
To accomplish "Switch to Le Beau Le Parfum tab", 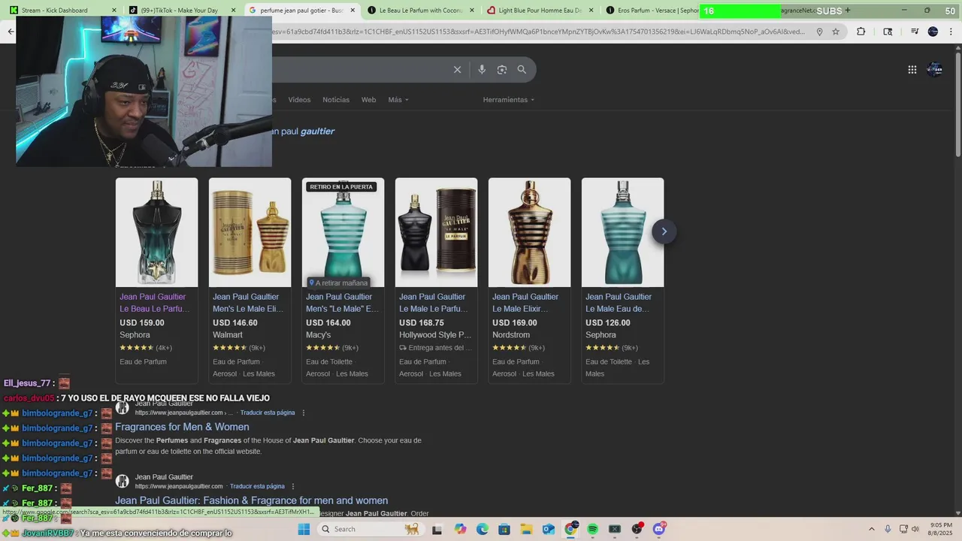I will coord(421,11).
